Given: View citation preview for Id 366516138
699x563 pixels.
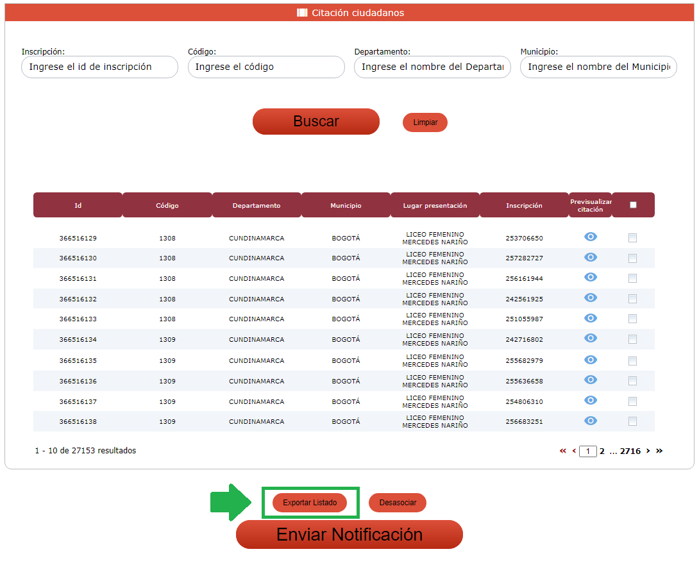Looking at the screenshot, I should (591, 421).
